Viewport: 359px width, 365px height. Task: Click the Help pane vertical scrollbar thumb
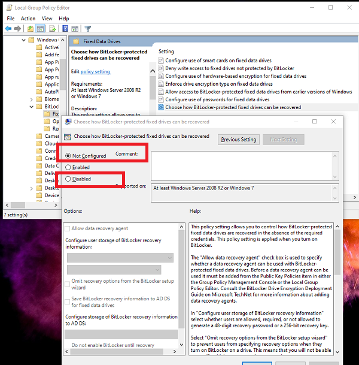click(x=337, y=252)
